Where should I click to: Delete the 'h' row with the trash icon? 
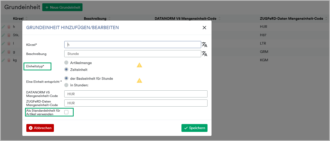tap(9, 27)
